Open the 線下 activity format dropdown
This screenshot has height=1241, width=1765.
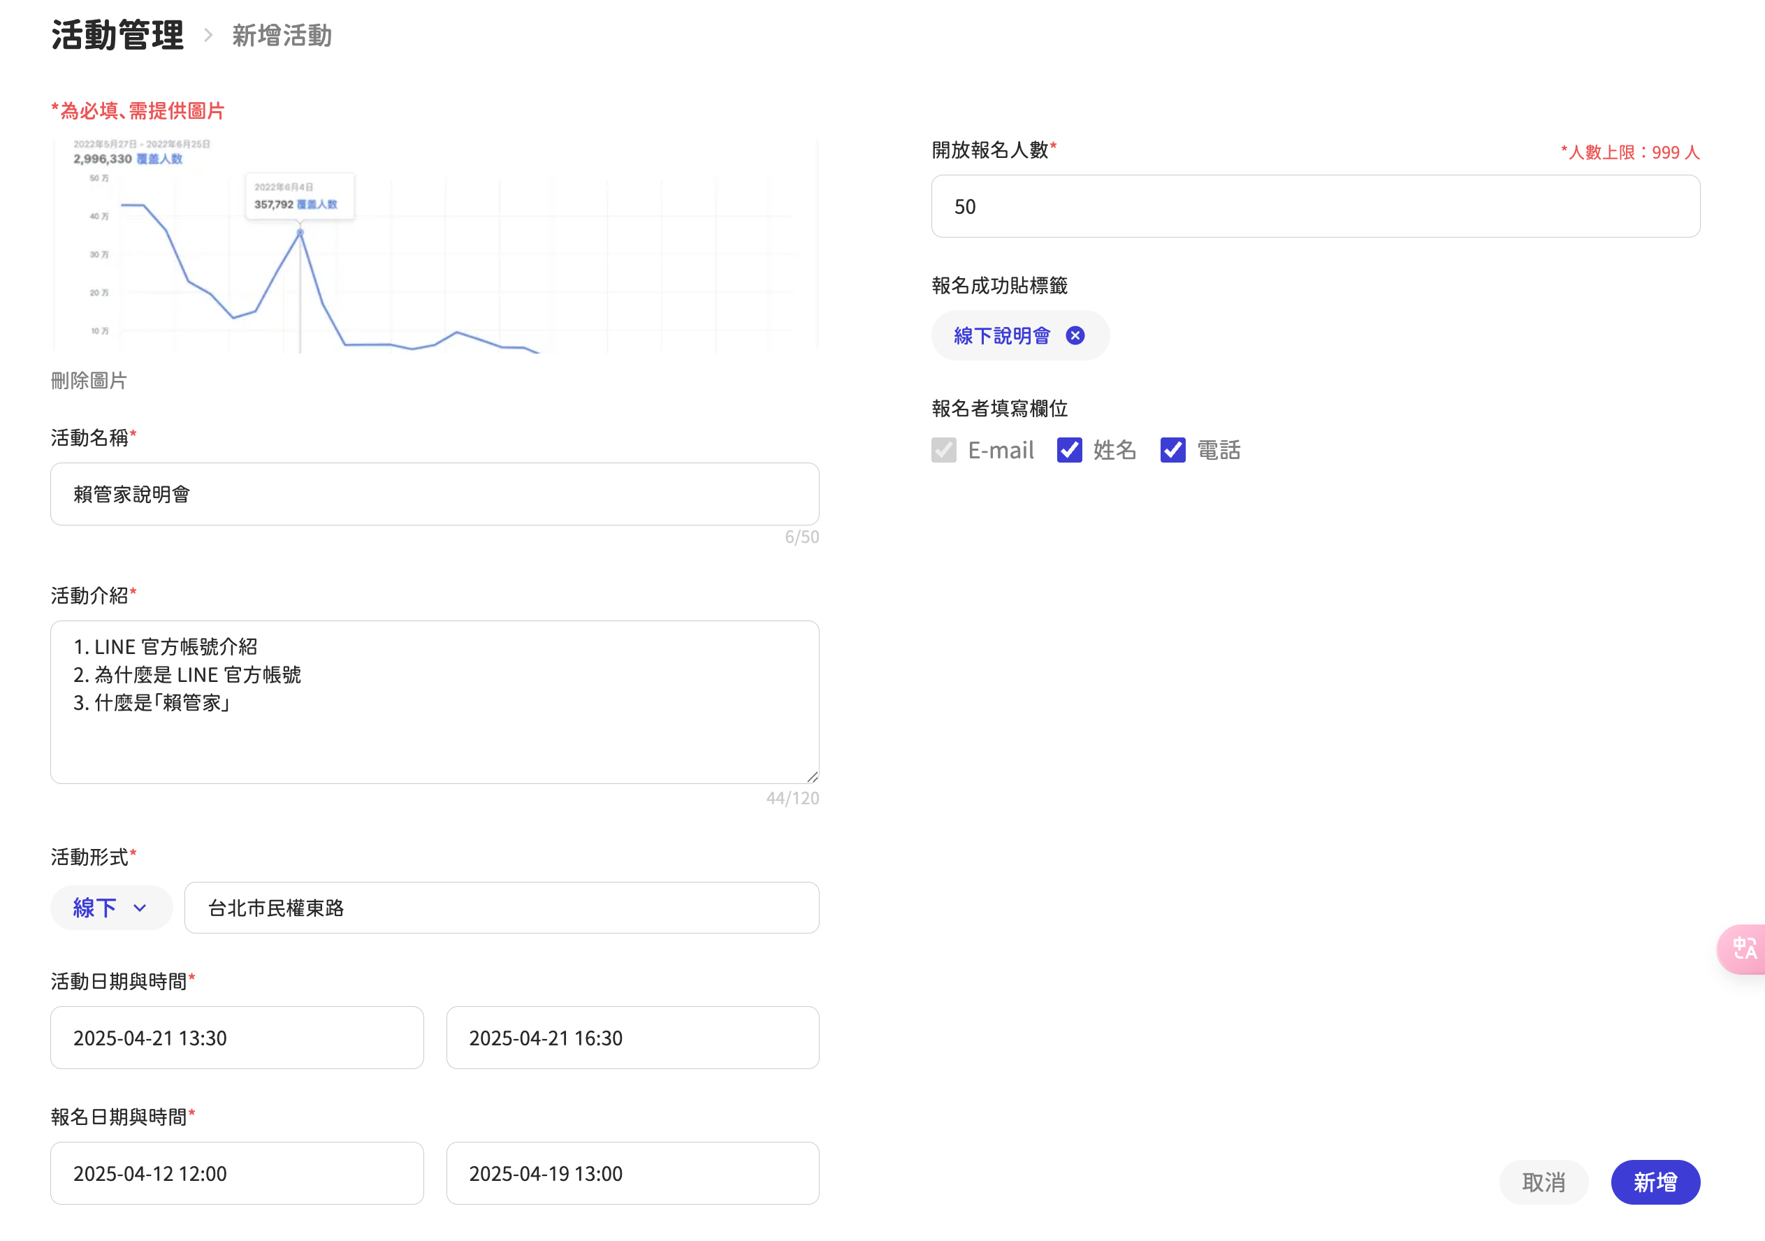112,907
